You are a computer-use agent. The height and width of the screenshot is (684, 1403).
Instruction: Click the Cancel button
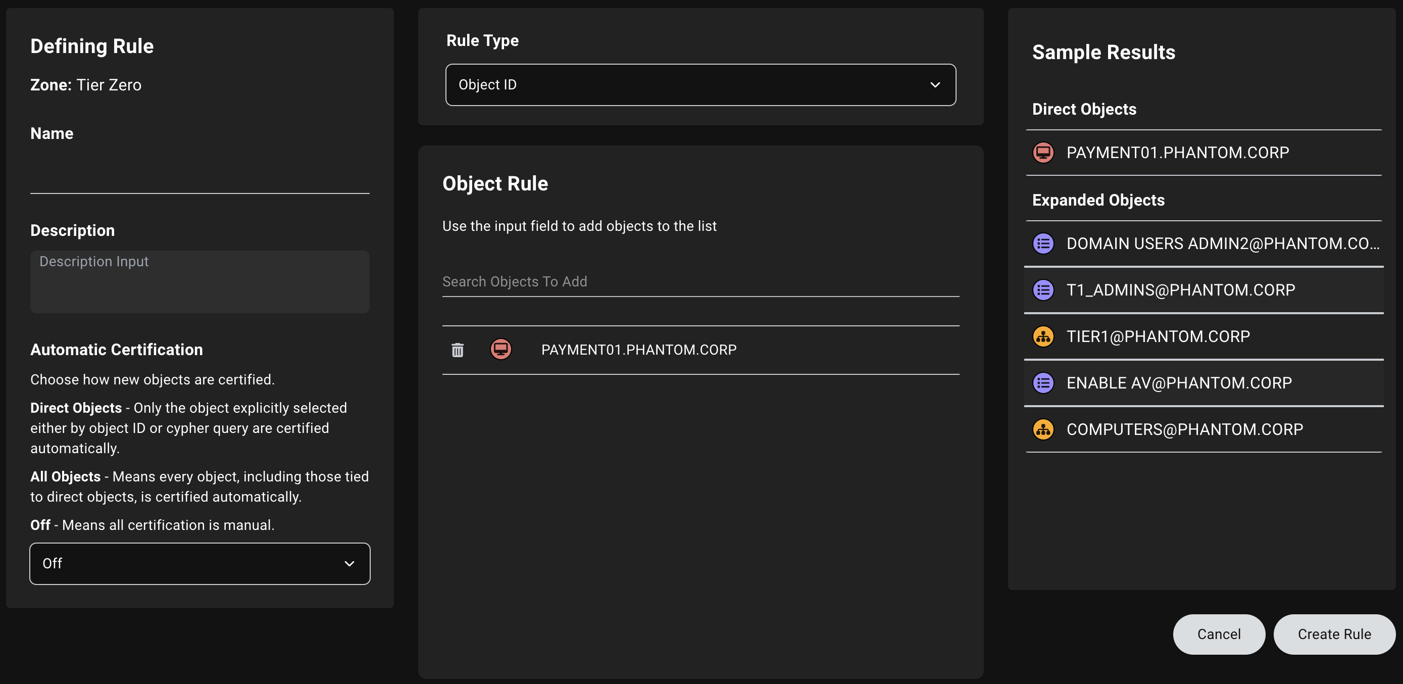(1219, 634)
